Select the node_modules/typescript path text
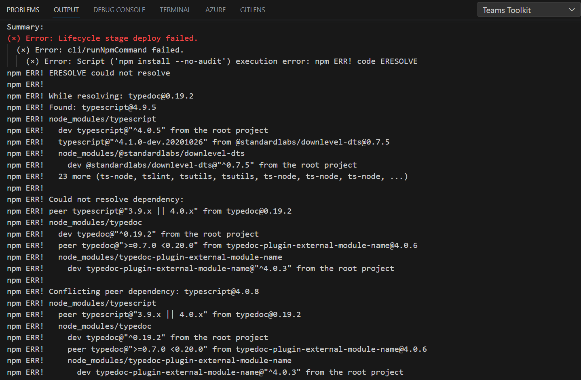 (102, 119)
